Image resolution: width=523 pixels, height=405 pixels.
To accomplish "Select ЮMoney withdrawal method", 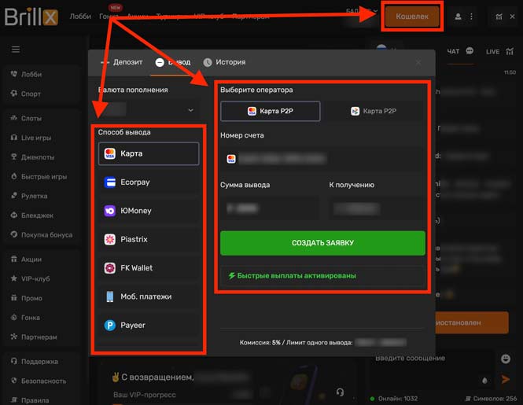I will (149, 211).
